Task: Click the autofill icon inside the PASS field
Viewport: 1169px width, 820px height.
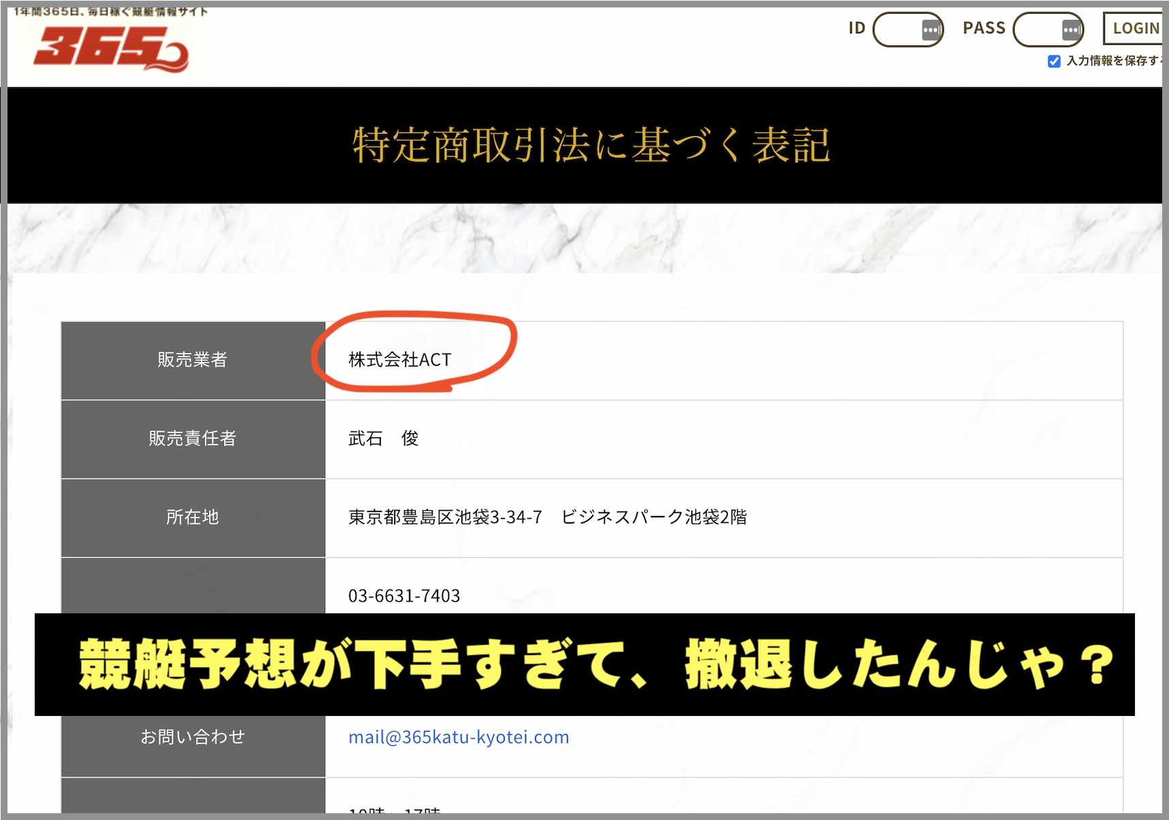Action: pyautogui.click(x=1071, y=29)
